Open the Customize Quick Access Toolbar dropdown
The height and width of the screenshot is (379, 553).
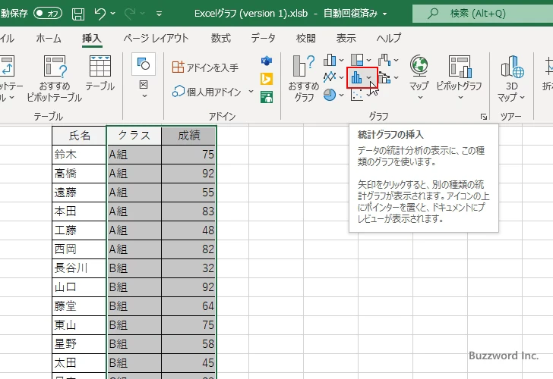coord(159,14)
